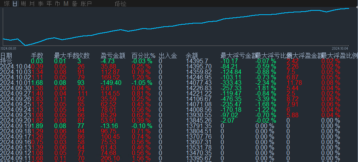Click the max floating loss -476.35
Screen dimensions: 358x162
point(231,99)
